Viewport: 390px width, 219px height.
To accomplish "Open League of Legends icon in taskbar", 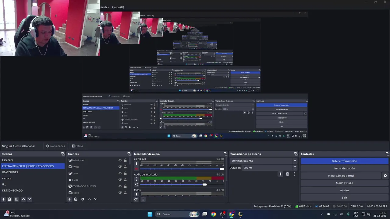I will [x=240, y=214].
